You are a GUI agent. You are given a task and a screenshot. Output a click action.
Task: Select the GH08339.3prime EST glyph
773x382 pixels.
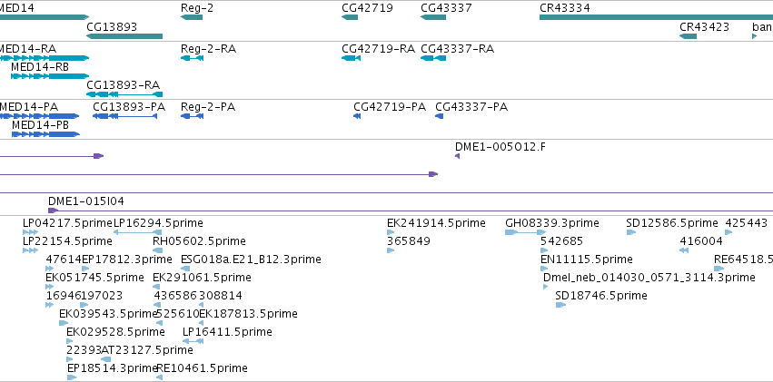tap(526, 232)
